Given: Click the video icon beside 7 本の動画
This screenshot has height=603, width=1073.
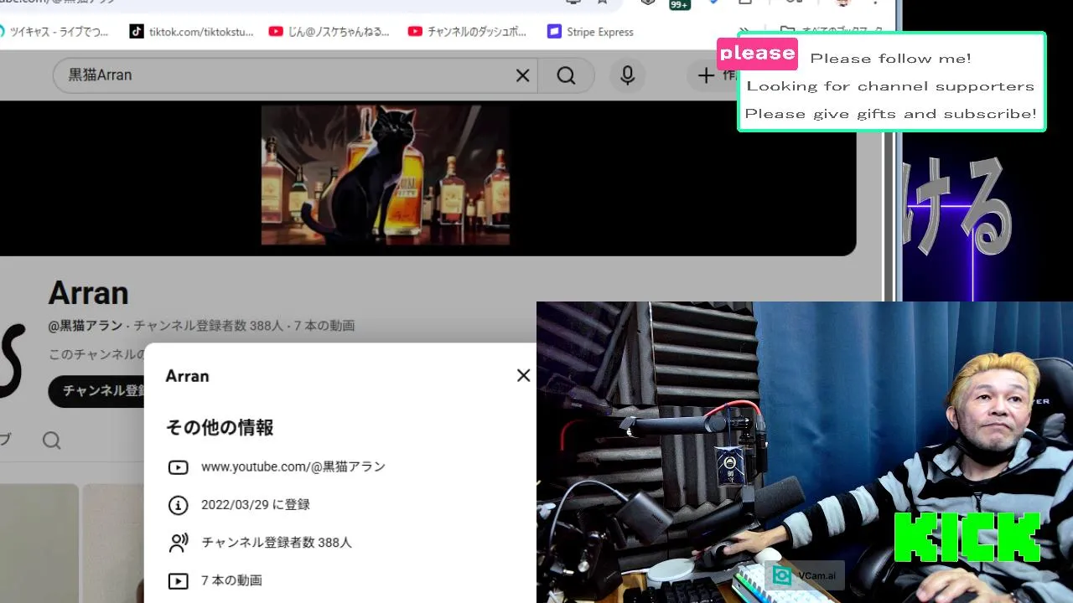Looking at the screenshot, I should pos(178,580).
